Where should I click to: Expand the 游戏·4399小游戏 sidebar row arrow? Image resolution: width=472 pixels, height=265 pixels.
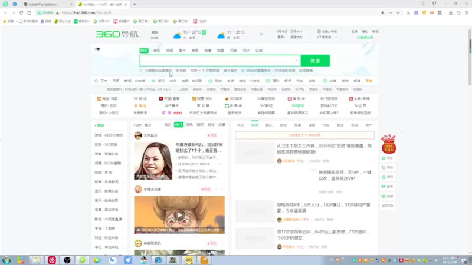pyautogui.click(x=123, y=135)
